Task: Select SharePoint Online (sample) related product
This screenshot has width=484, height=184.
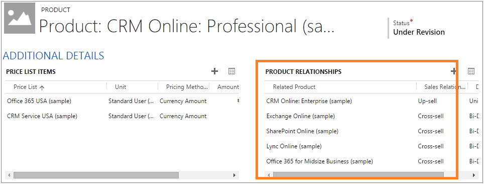Action: coord(302,131)
